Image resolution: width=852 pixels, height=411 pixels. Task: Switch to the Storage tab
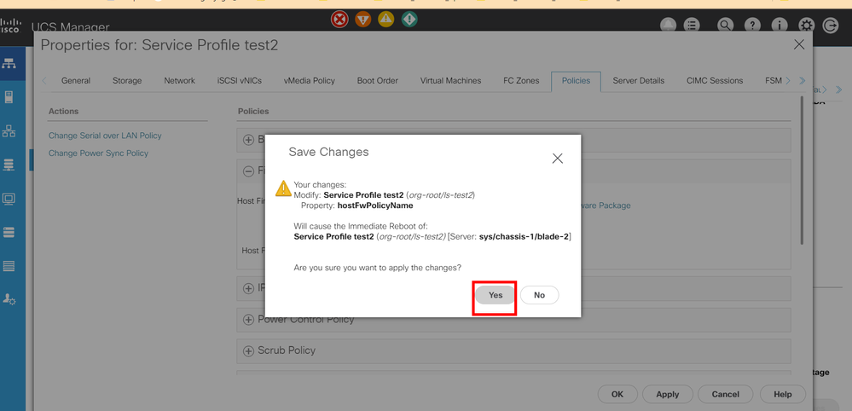click(x=127, y=80)
